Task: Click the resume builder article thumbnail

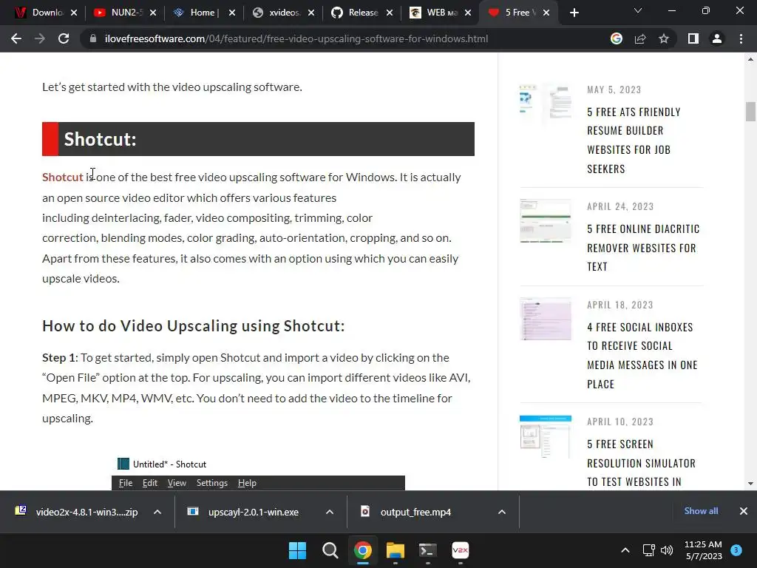Action: (x=546, y=104)
